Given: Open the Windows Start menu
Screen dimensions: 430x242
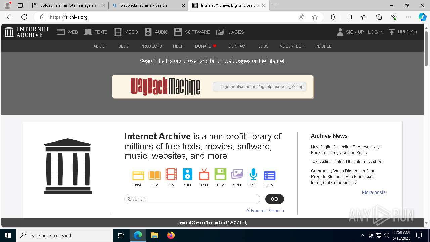Looking at the screenshot, I should click(x=8, y=235).
